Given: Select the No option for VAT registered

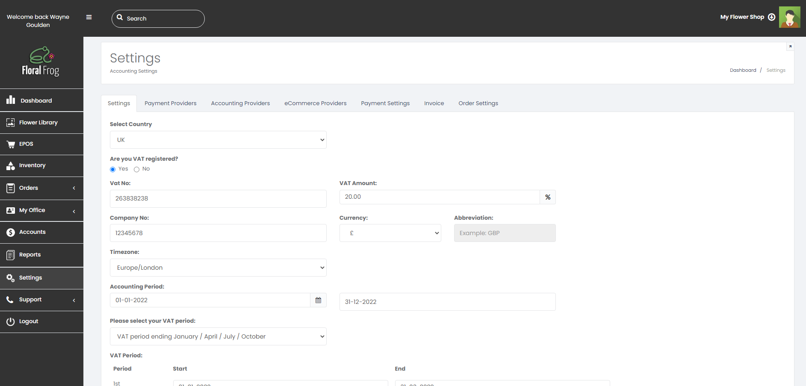Looking at the screenshot, I should 137,169.
